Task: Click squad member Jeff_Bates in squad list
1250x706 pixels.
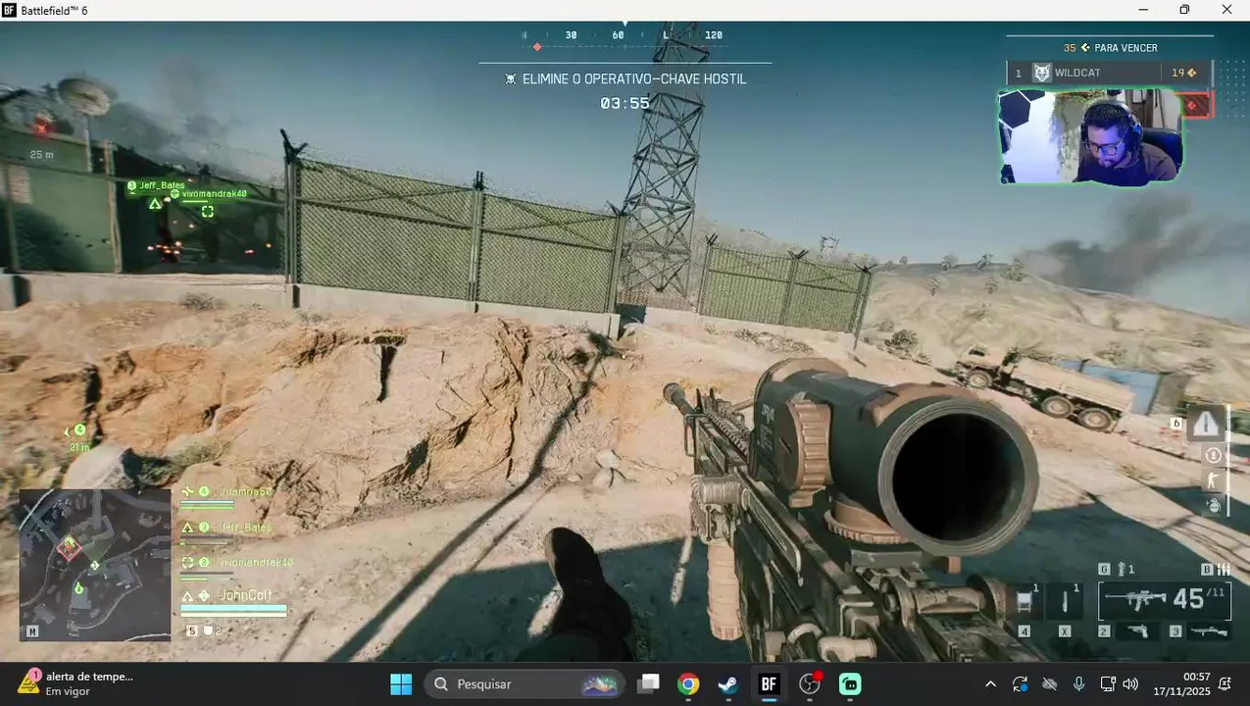Action: tap(243, 527)
